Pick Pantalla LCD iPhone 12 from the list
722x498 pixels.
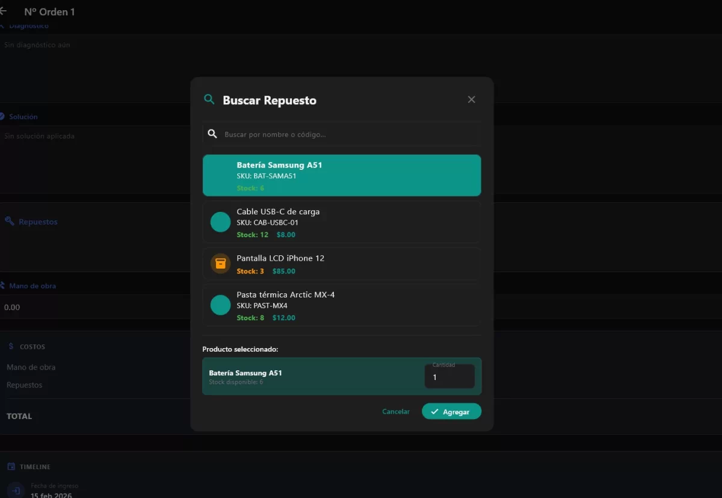pos(342,264)
